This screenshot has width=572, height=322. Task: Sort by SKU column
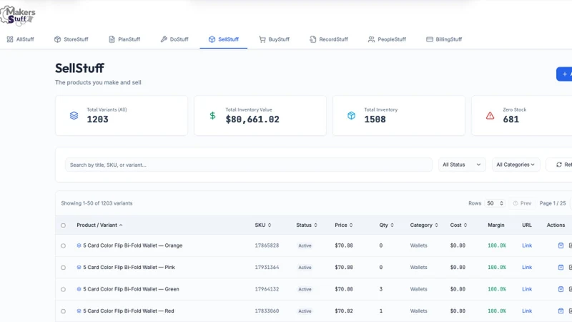(263, 225)
